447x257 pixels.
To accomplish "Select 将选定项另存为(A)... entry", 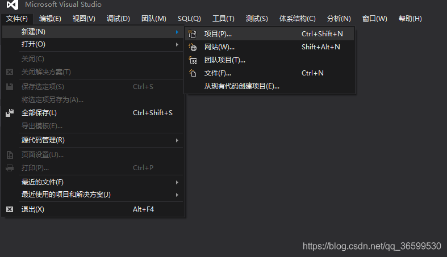I will pyautogui.click(x=93, y=100).
